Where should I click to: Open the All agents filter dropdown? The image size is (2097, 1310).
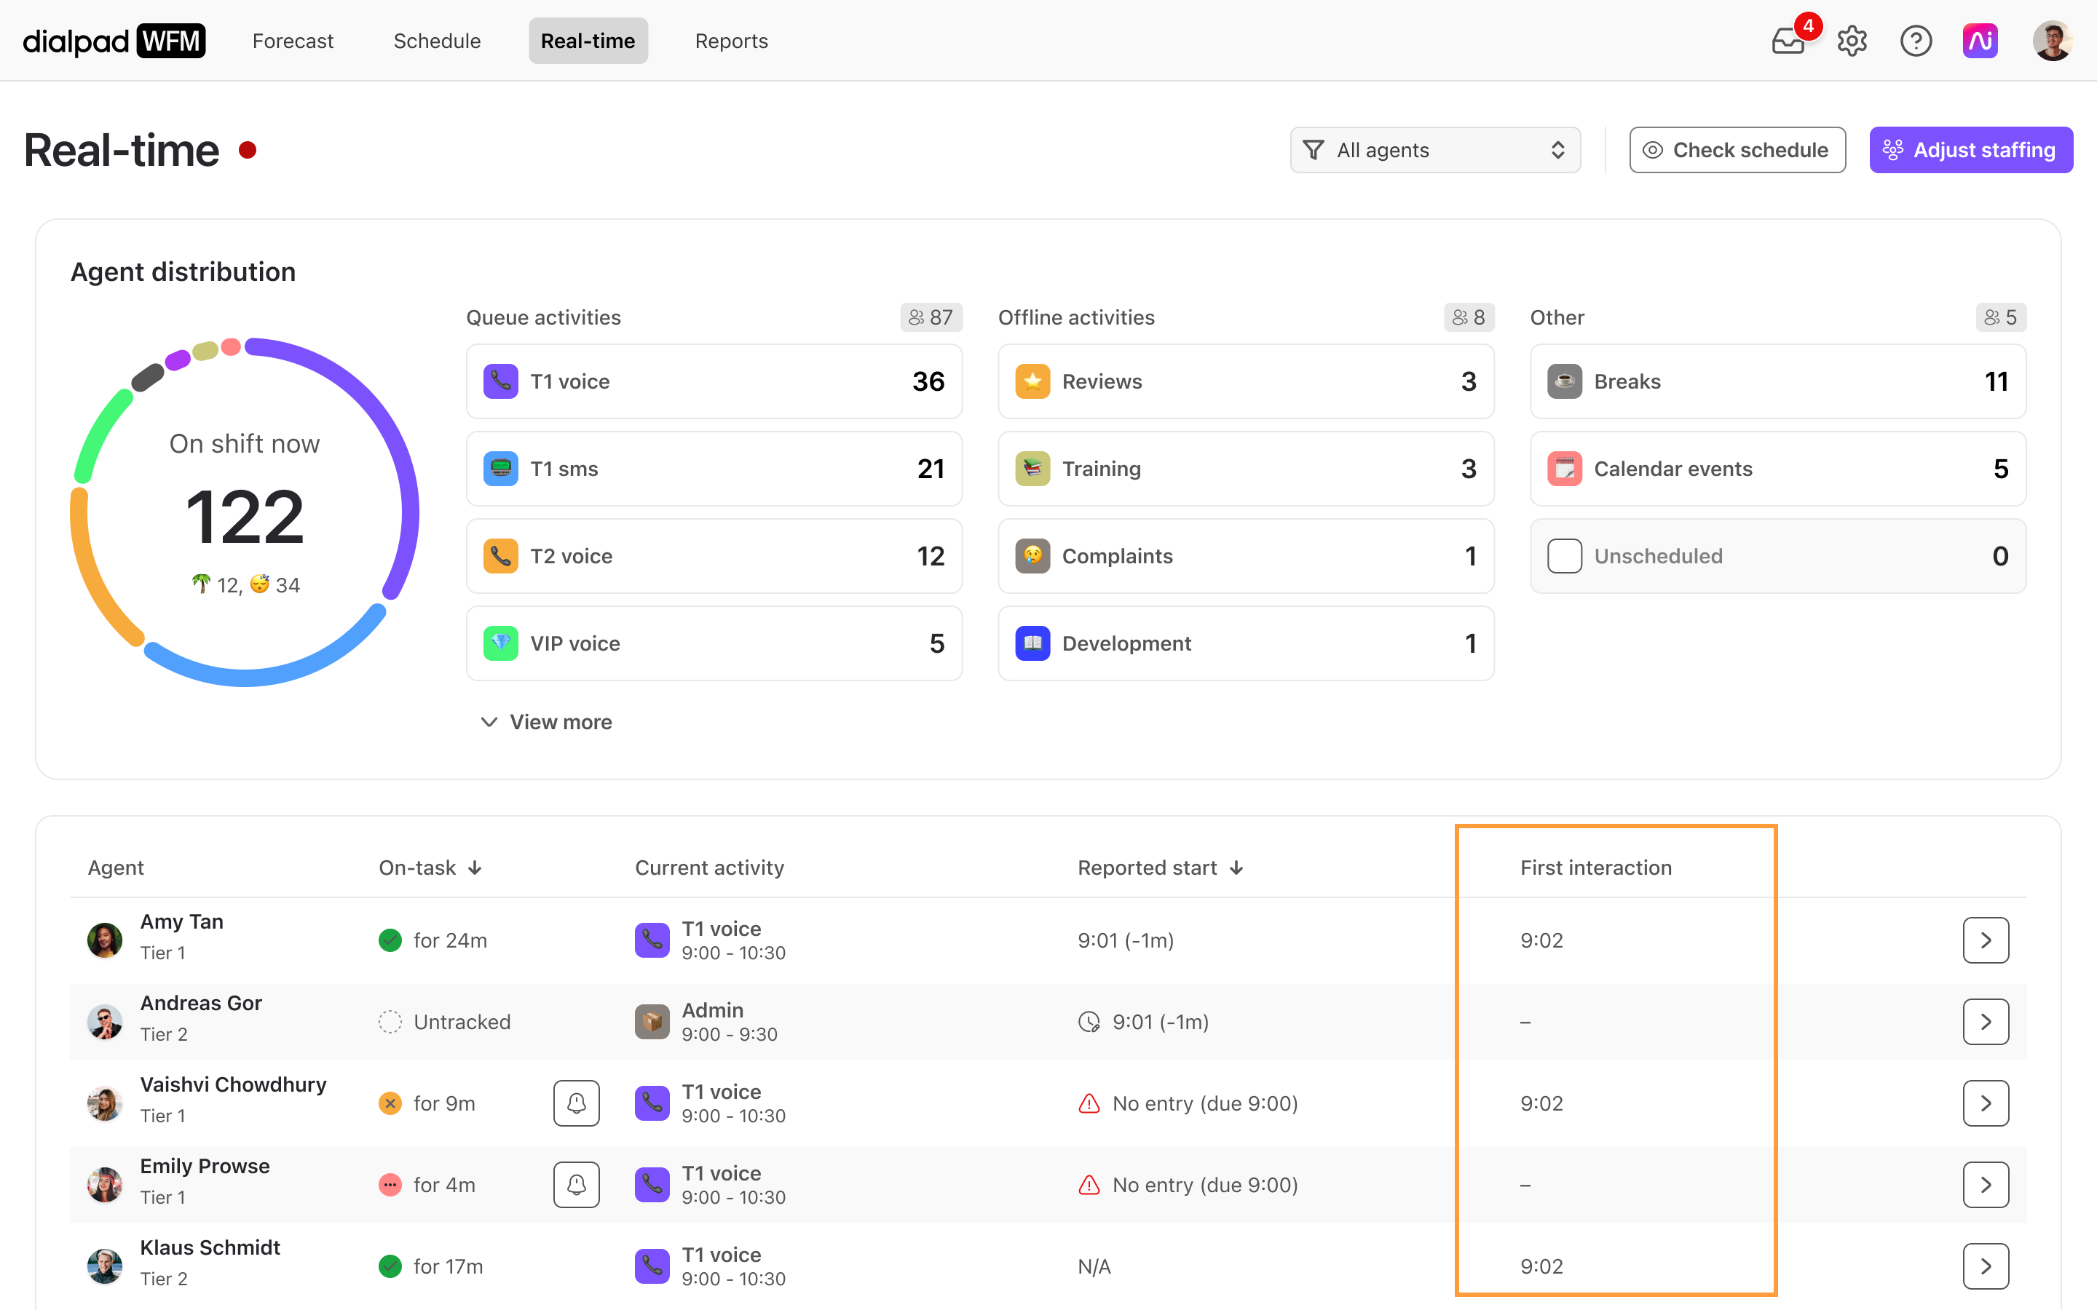[1434, 149]
